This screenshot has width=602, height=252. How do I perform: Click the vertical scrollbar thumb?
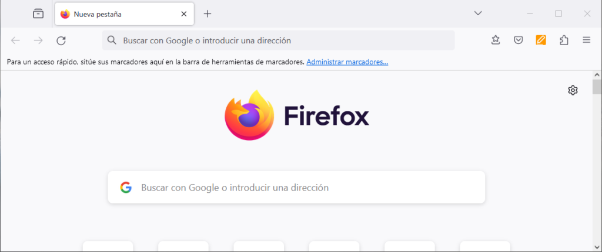tap(597, 87)
